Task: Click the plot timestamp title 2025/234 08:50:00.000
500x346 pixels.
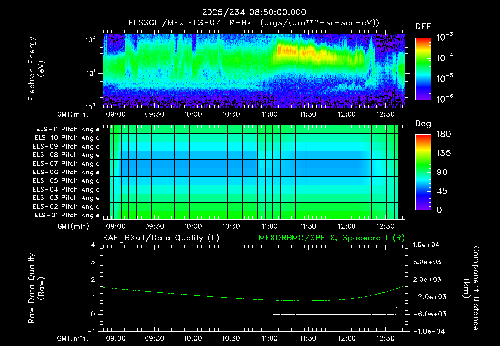Action: 254,12
